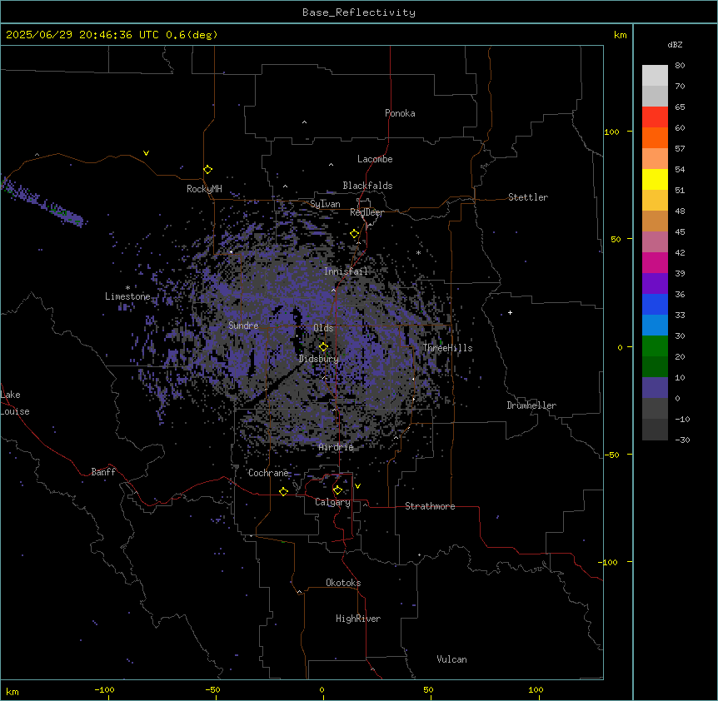Click the magenta 42–39 dBZ legend swatch
Image resolution: width=718 pixels, height=701 pixels.
click(x=655, y=262)
